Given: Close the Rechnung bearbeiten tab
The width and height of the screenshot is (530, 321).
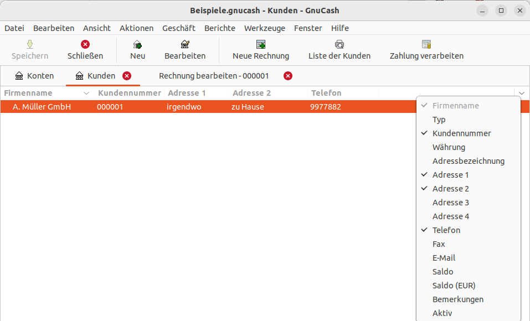Looking at the screenshot, I should point(288,76).
